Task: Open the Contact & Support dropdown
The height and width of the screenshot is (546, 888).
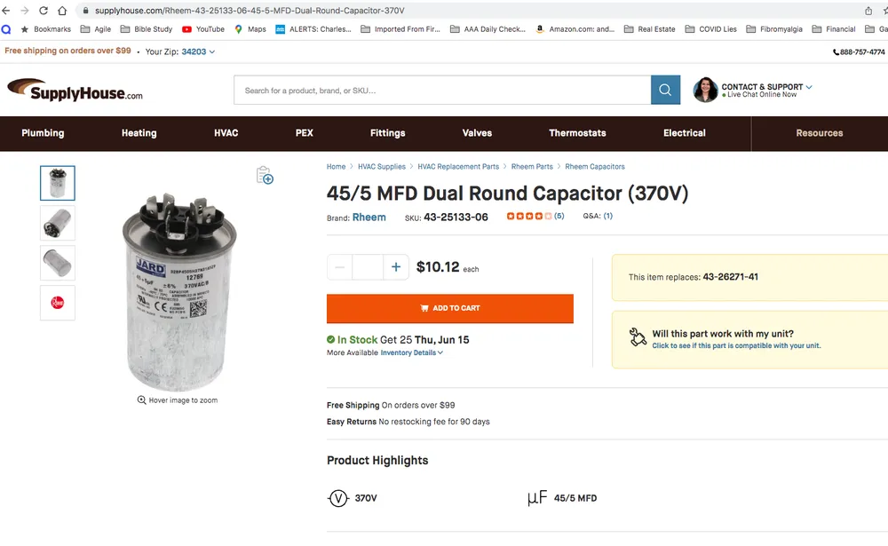Action: (x=766, y=87)
